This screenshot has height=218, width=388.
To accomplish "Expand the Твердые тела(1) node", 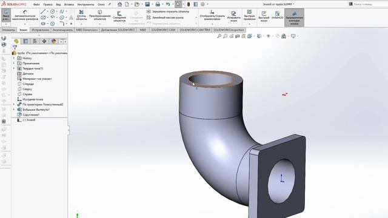I will [x=14, y=68].
